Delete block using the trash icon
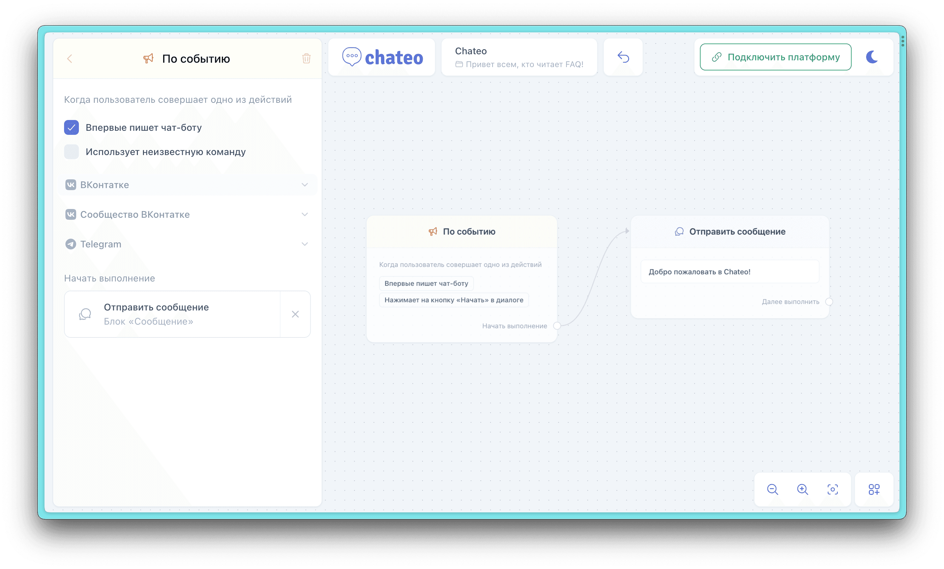Viewport: 944px width, 569px height. [x=306, y=58]
